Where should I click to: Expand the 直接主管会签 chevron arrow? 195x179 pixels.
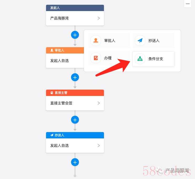[99, 103]
